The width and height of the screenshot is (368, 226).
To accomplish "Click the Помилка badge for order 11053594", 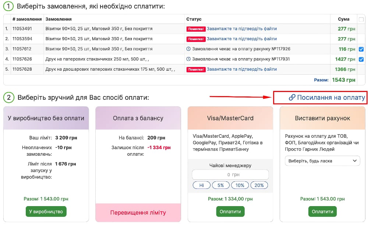I will 196,39.
